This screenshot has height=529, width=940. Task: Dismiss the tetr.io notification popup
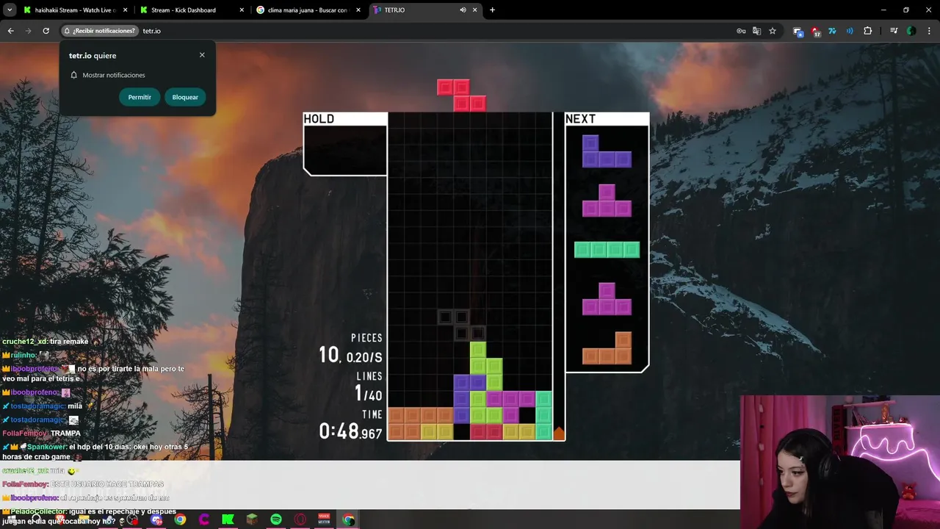pos(202,55)
